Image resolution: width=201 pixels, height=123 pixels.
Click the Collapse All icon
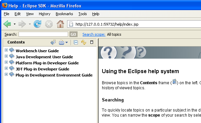[x=76, y=42]
